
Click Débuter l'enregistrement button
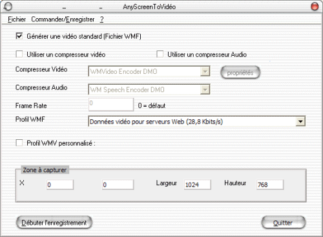pyautogui.click(x=54, y=223)
